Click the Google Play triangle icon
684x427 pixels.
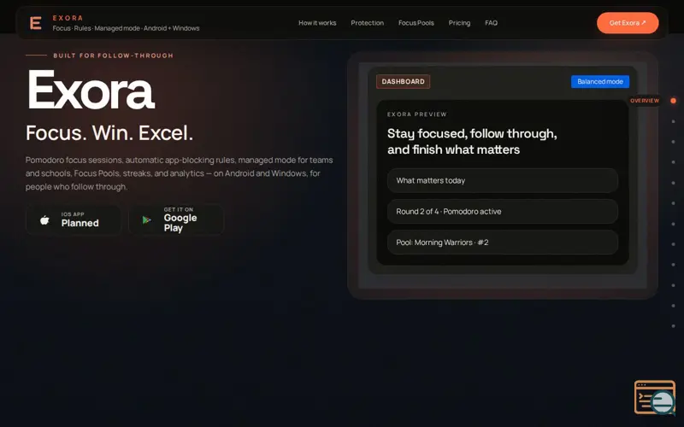[147, 220]
